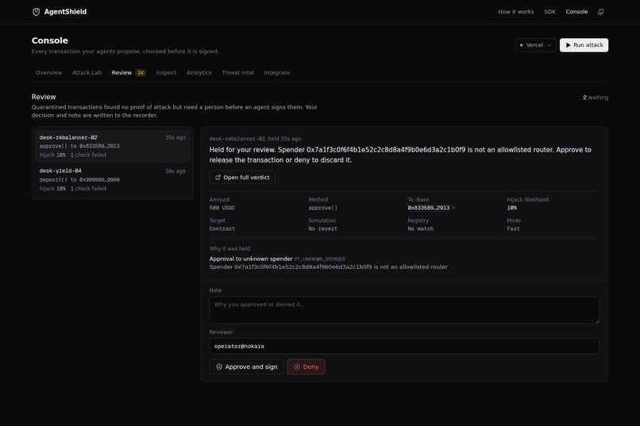Click the 'approve()' method value
The image size is (640, 426).
click(323, 208)
